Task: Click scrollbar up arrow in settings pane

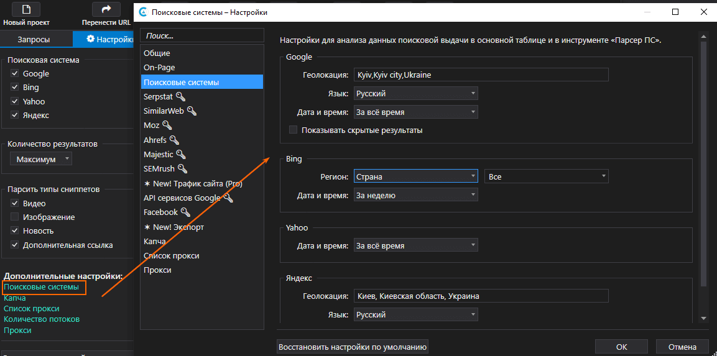Action: click(x=704, y=35)
